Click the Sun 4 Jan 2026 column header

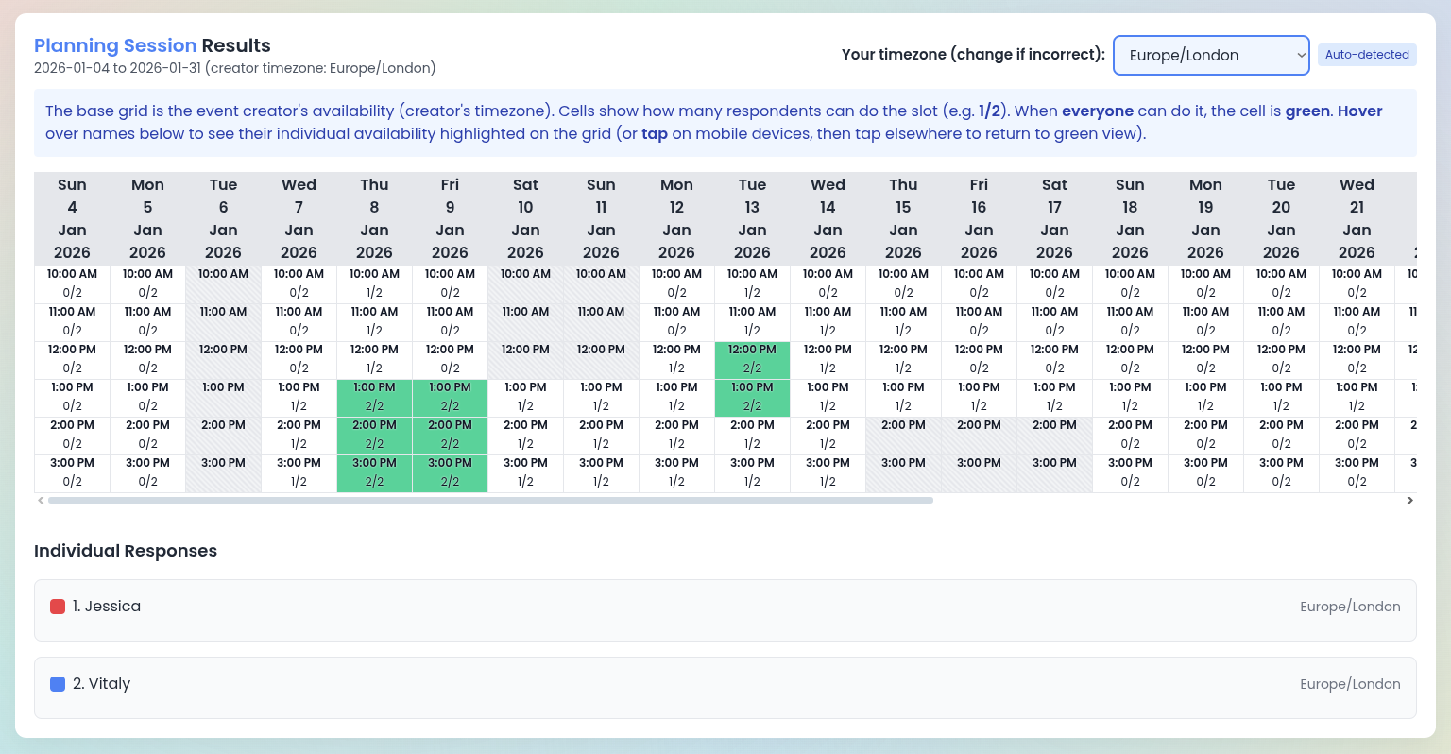pyautogui.click(x=72, y=218)
